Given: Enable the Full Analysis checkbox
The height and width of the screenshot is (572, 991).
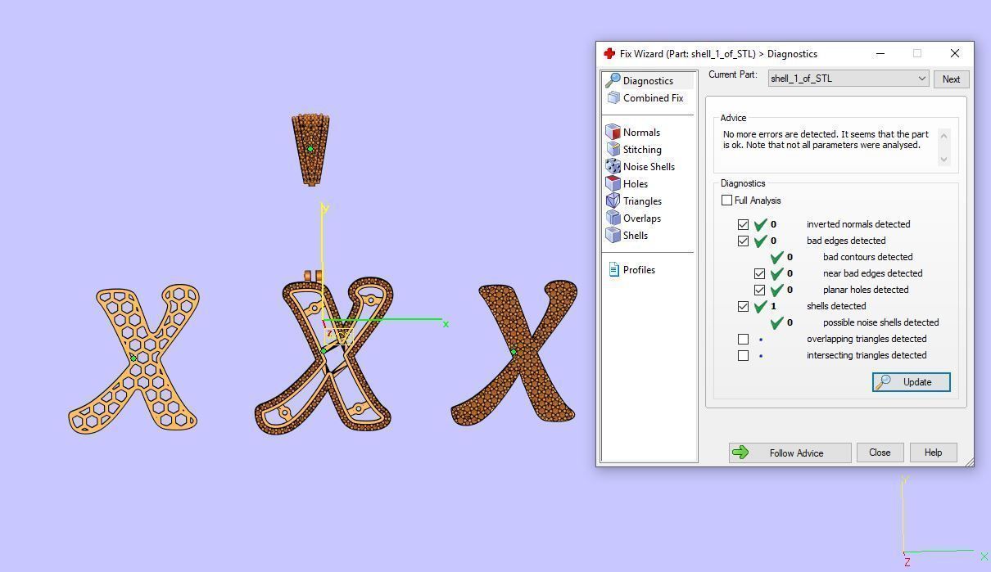Looking at the screenshot, I should click(726, 200).
